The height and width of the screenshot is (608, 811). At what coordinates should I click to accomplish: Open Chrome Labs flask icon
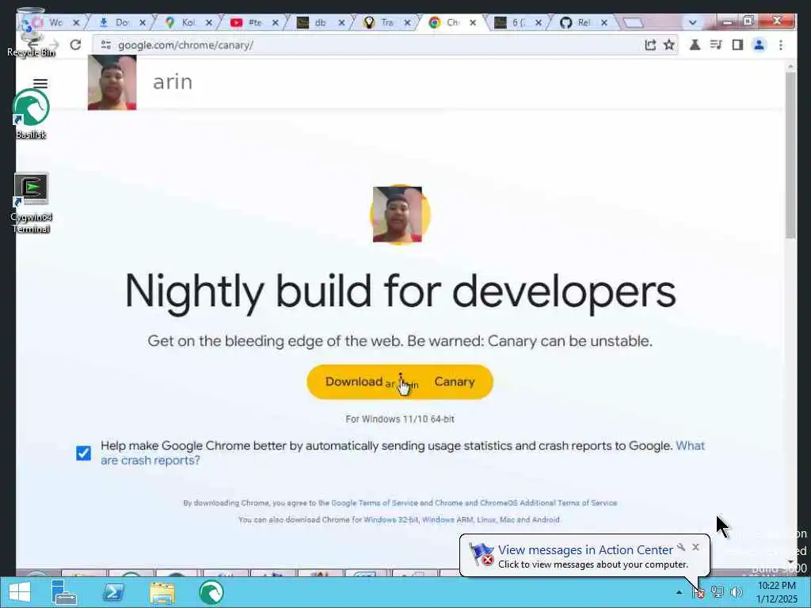point(695,45)
